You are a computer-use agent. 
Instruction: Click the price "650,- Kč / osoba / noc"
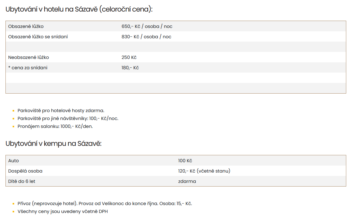coord(147,26)
